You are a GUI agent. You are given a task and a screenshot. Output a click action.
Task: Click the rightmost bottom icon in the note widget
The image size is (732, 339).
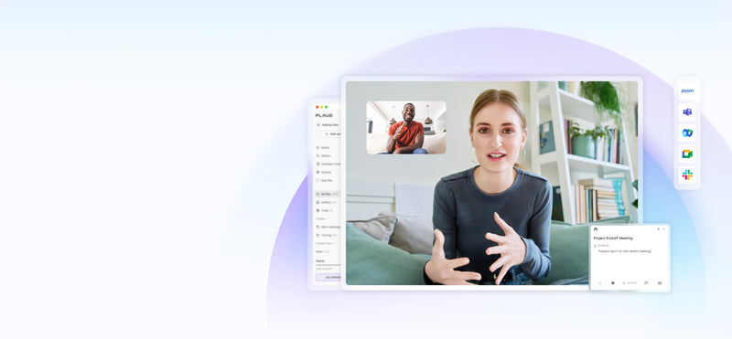[660, 283]
